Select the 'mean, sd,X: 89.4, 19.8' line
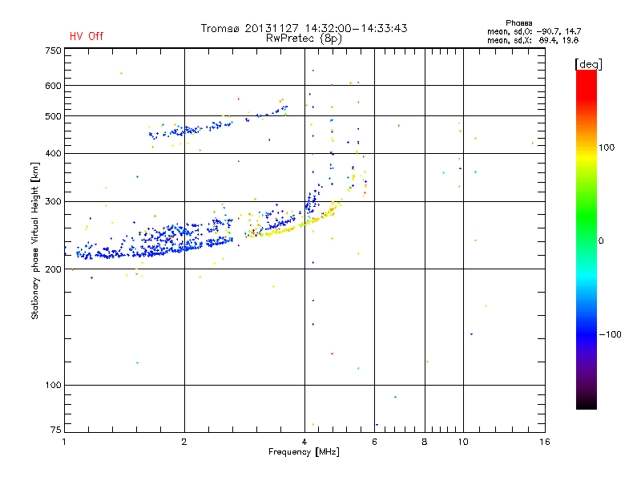The image size is (641, 481). click(533, 40)
